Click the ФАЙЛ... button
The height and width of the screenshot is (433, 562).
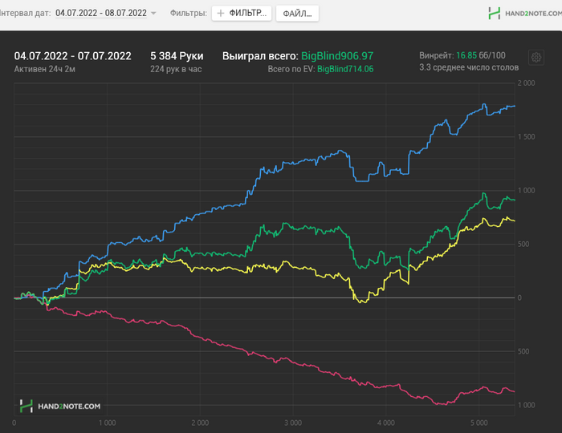click(297, 14)
